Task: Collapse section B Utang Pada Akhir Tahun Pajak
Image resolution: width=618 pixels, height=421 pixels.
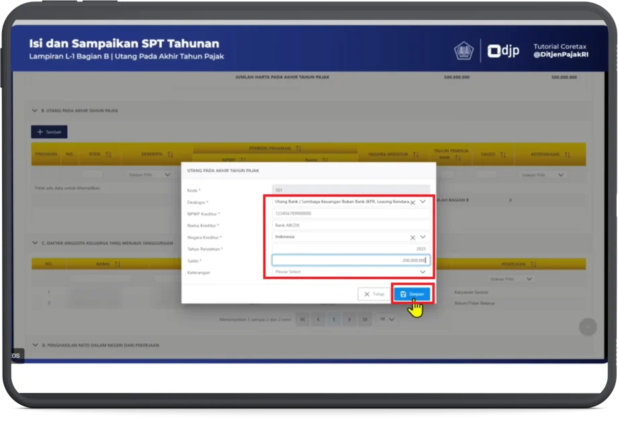Action: coord(35,111)
